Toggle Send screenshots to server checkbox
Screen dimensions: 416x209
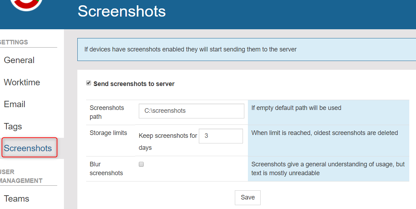(89, 83)
